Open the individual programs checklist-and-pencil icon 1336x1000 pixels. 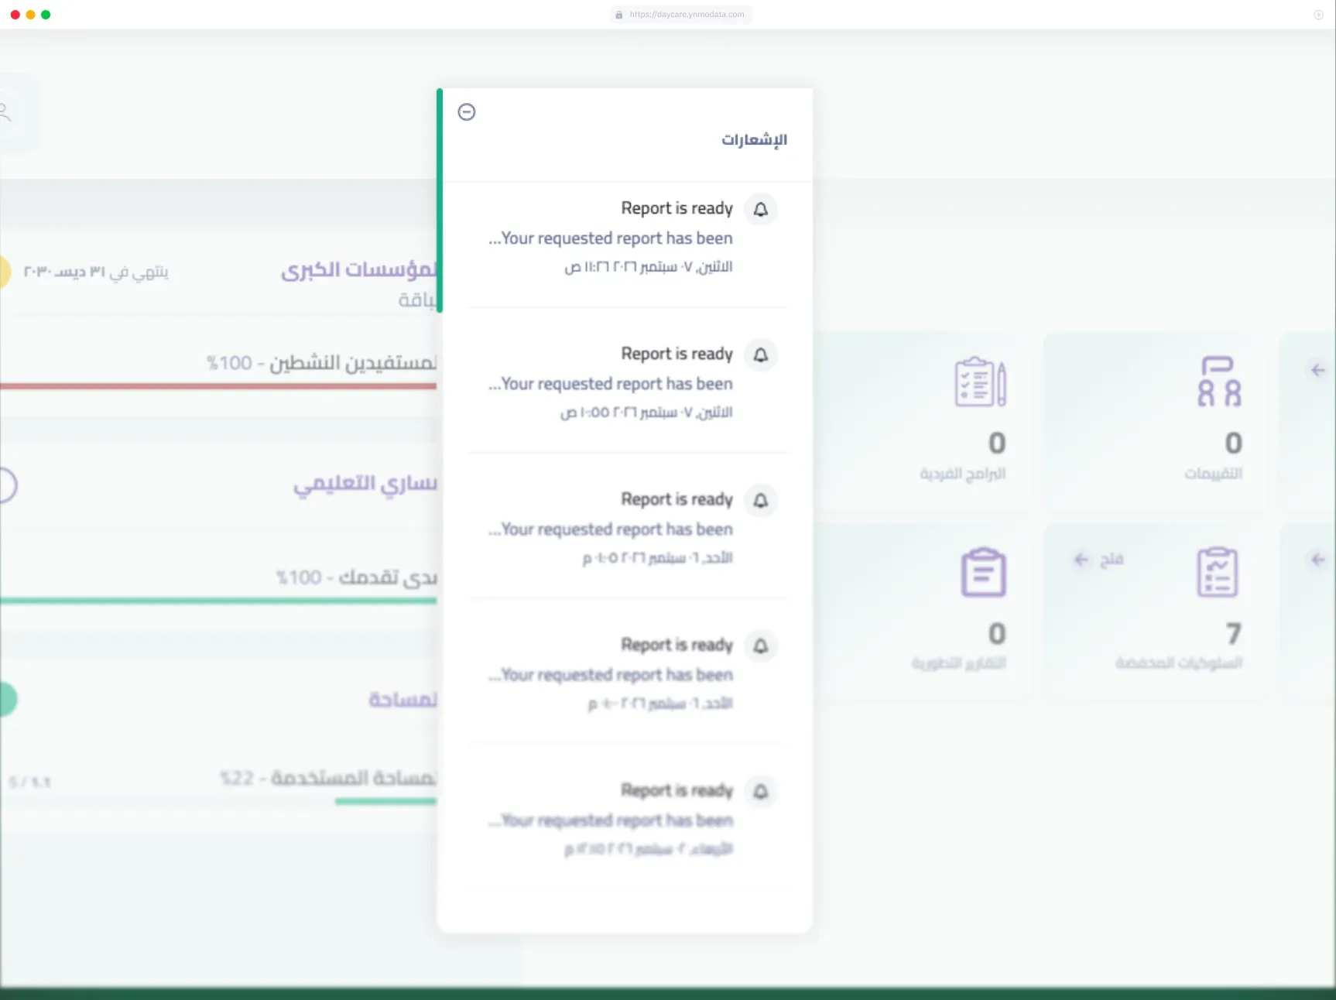tap(980, 382)
